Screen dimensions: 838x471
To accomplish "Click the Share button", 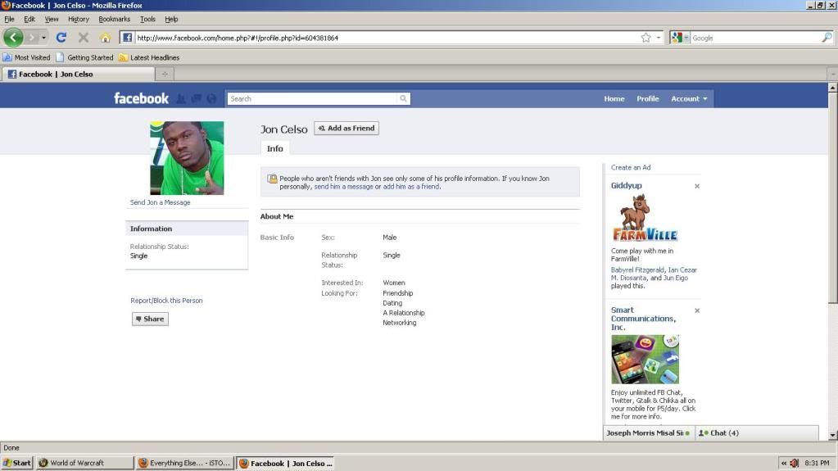I will 150,319.
